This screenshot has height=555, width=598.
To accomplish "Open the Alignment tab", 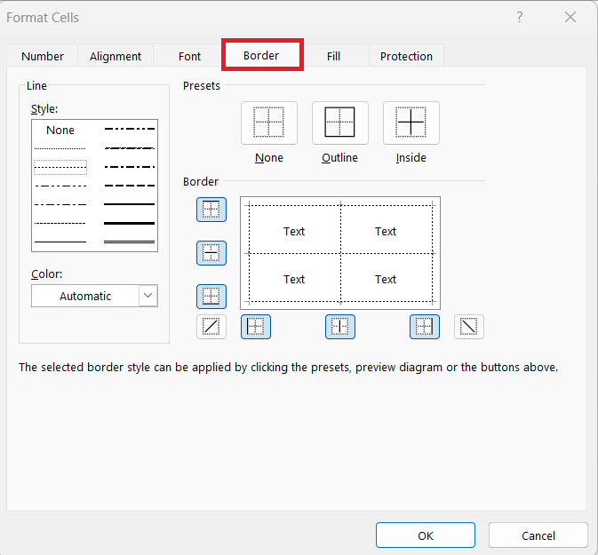I will point(116,56).
